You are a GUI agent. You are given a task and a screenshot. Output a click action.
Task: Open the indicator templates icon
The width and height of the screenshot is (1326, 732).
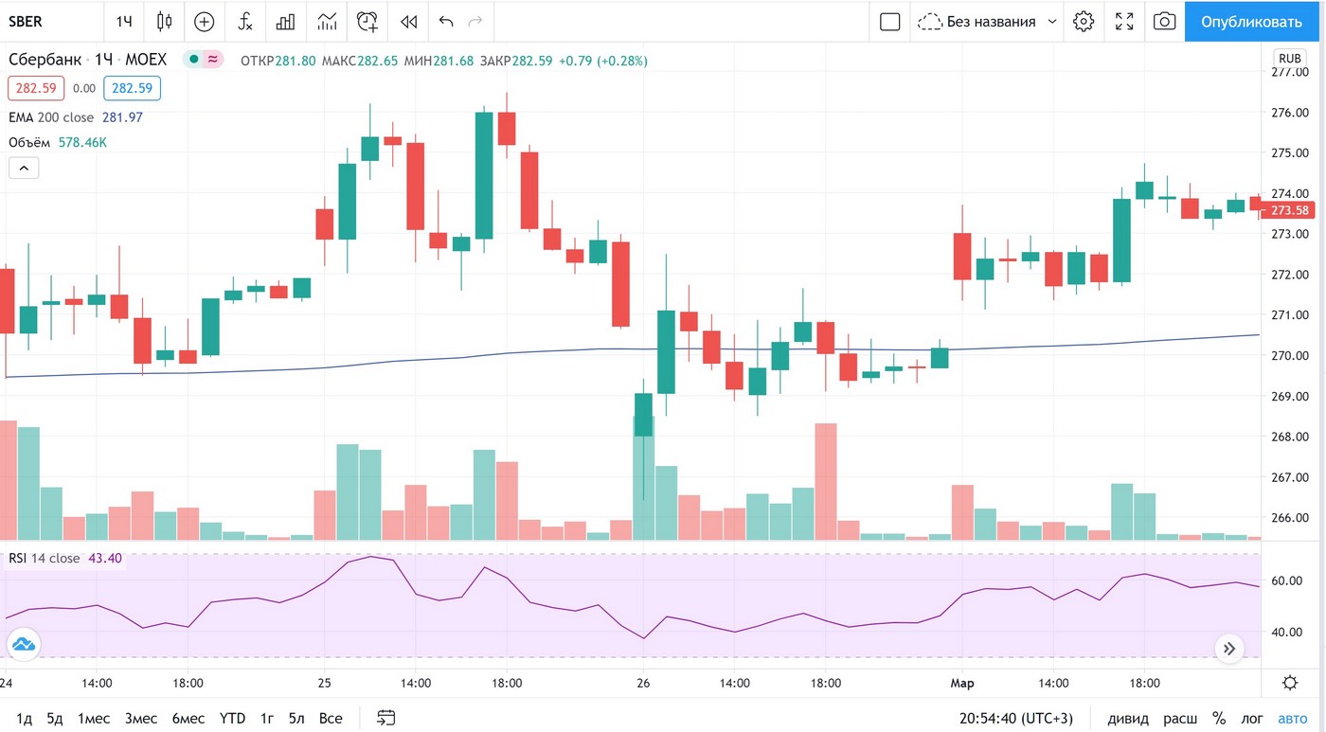327,21
